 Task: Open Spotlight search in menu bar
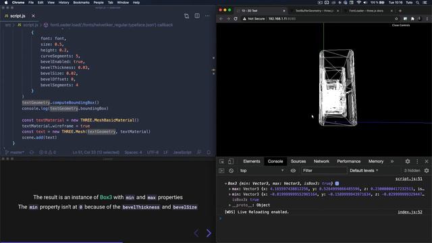(x=418, y=3)
